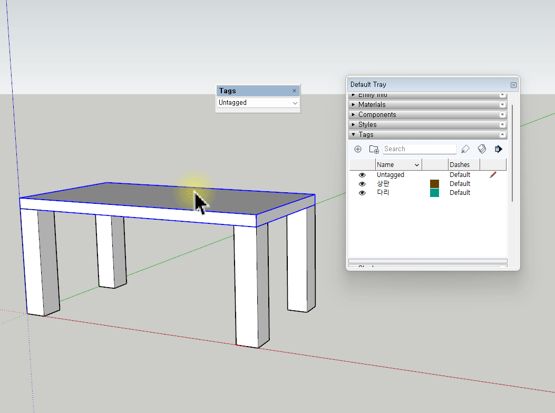Close the Components panel with its x

coord(502,114)
